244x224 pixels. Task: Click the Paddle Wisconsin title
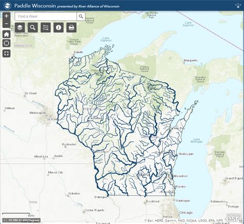pos(35,6)
